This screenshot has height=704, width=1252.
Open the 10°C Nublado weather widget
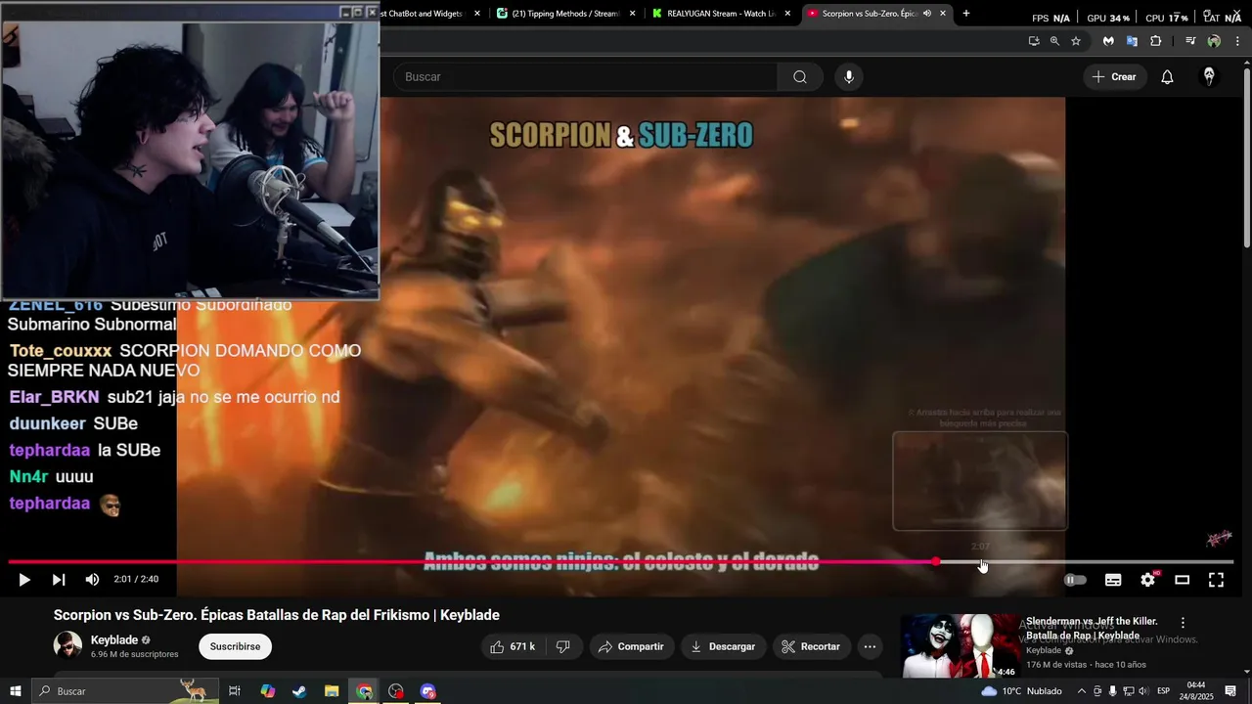point(1022,691)
